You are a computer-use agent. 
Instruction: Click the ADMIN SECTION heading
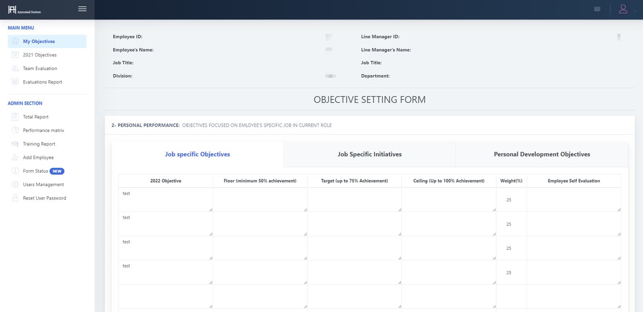25,103
